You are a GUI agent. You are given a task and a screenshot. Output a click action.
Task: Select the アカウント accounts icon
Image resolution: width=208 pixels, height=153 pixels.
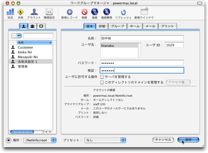(34, 12)
